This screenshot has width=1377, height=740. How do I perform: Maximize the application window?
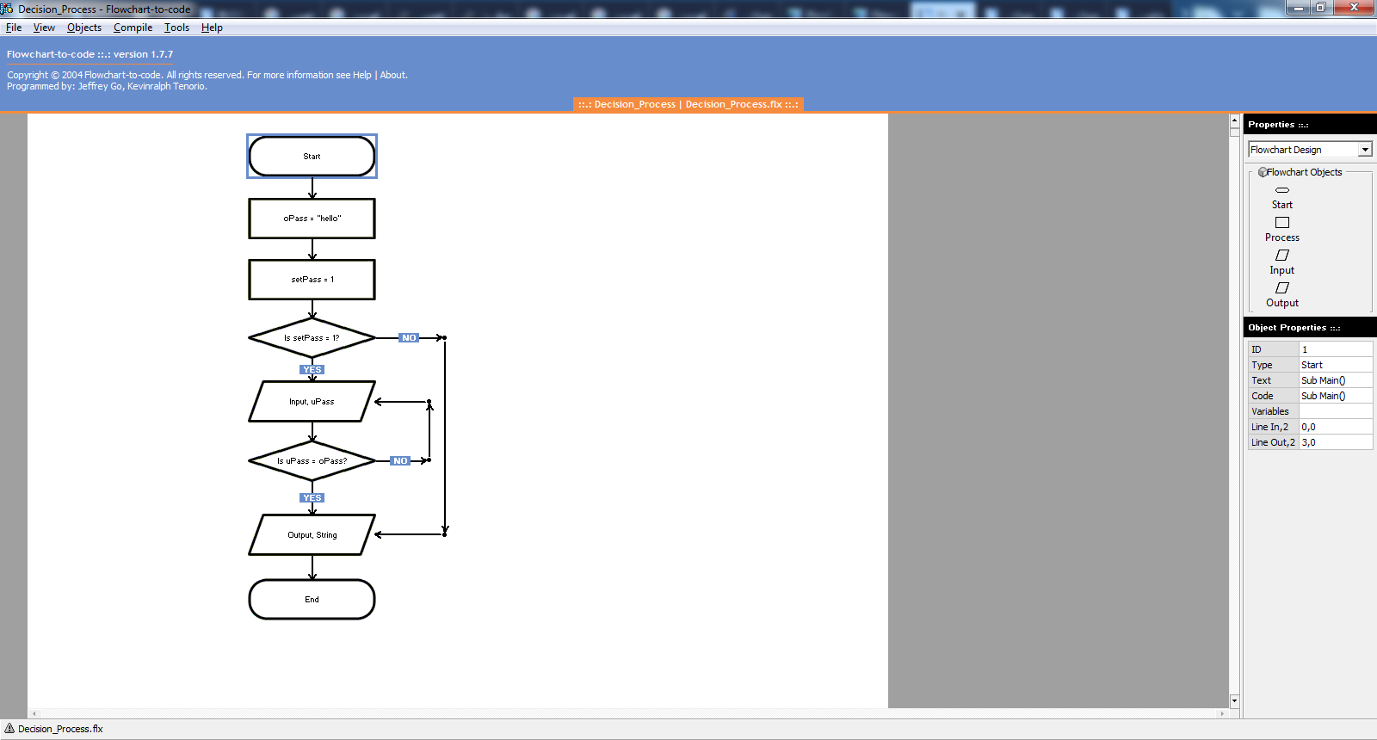click(x=1321, y=7)
